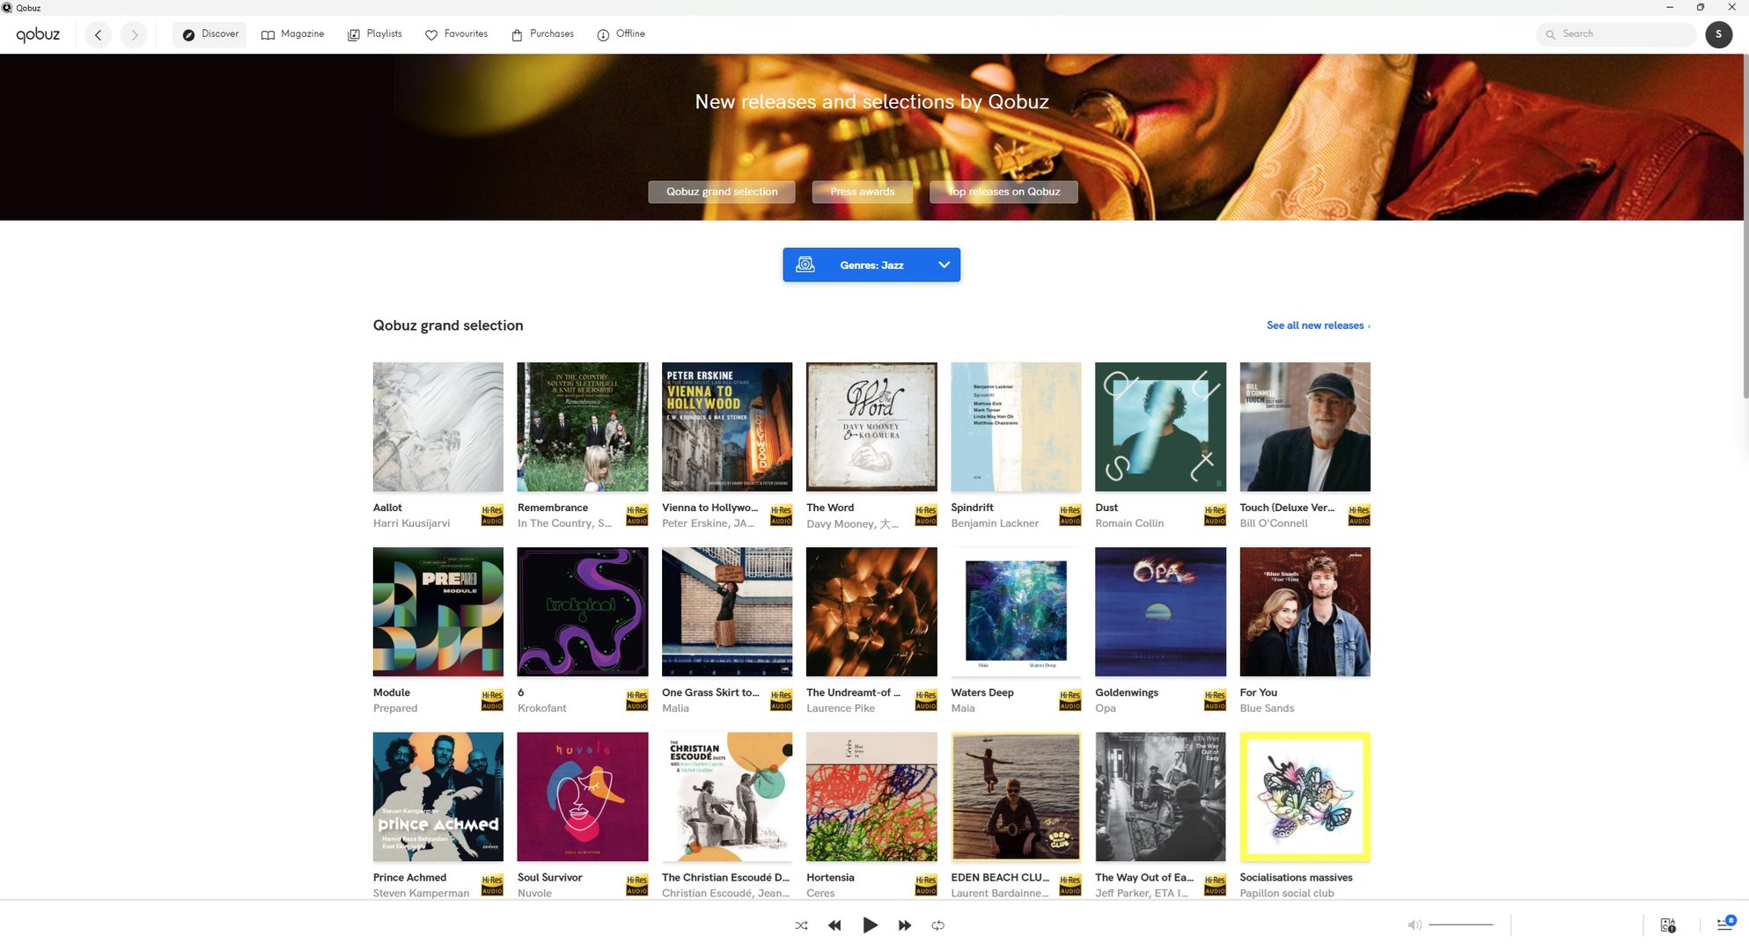Viewport: 1749px width, 950px height.
Task: Click the artist name Bill O'Connell
Action: [x=1274, y=523]
